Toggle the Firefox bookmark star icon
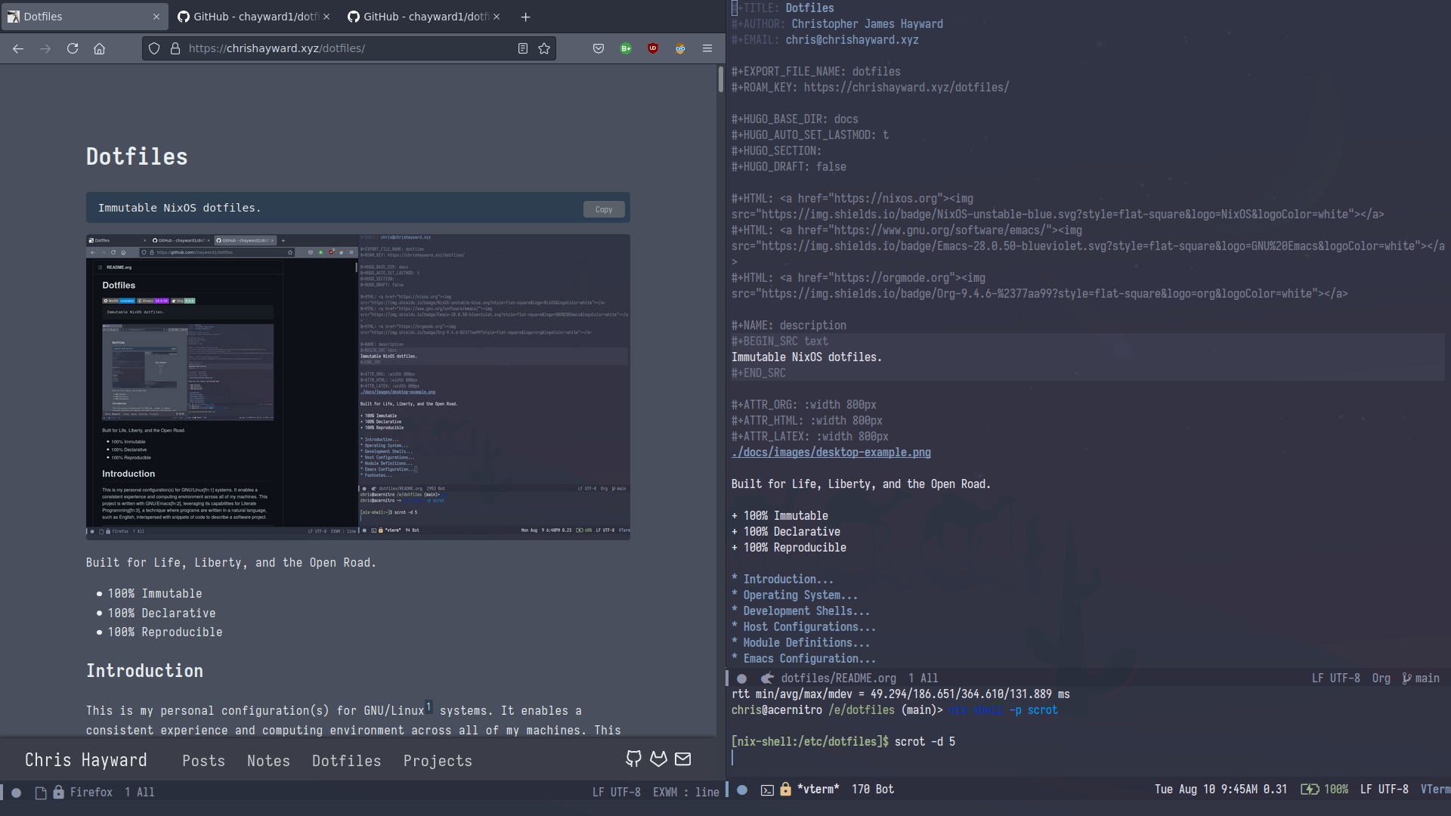 545,48
